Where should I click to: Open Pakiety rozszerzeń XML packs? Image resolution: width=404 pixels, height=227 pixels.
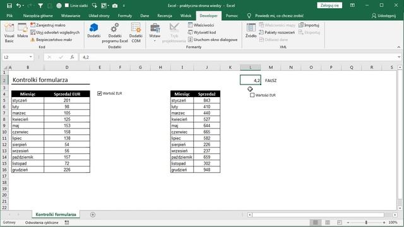point(276,32)
